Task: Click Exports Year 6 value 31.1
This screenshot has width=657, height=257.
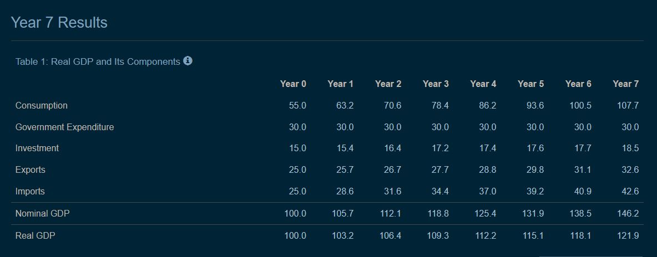Action: coord(583,170)
